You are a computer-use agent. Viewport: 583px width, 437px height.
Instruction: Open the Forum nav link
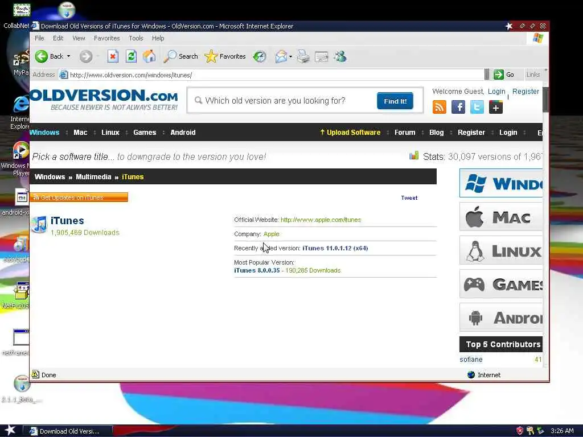tap(405, 132)
